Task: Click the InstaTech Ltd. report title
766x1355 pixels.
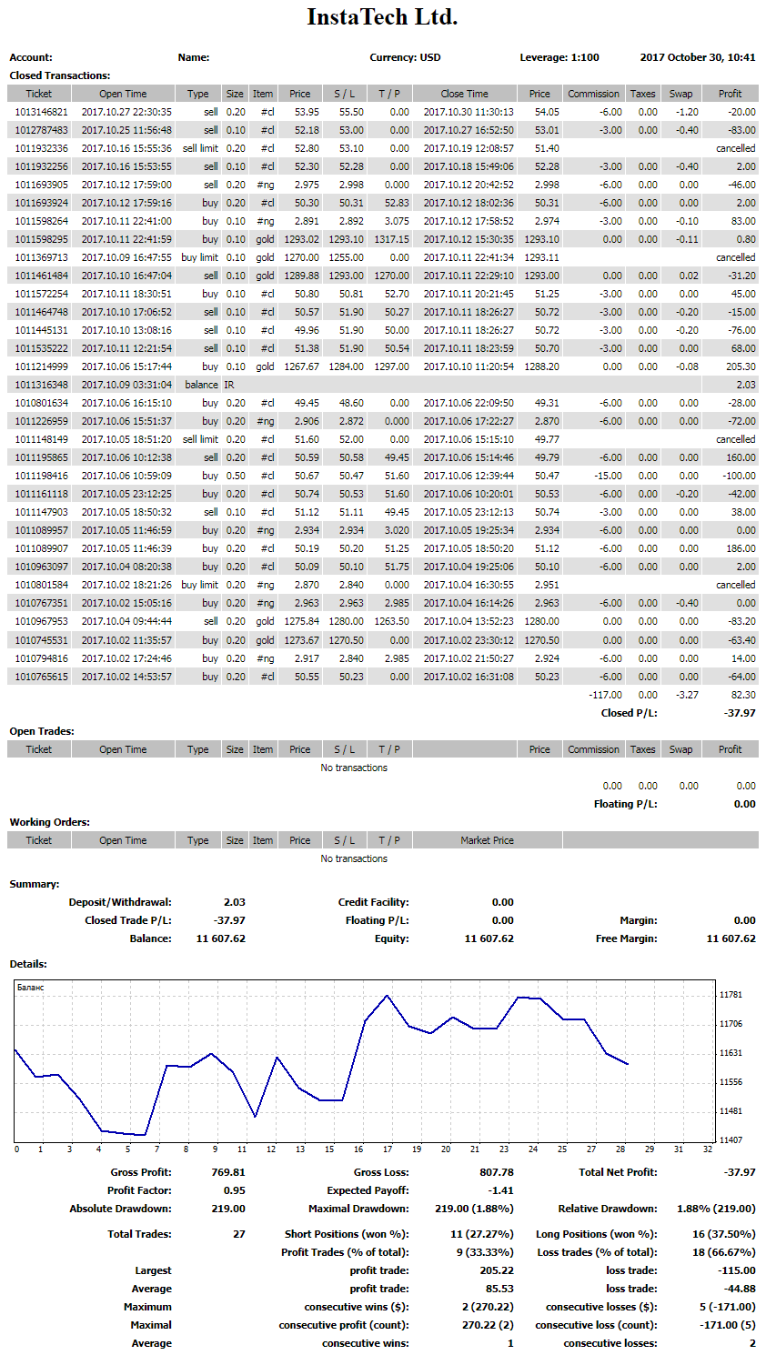Action: tap(382, 17)
